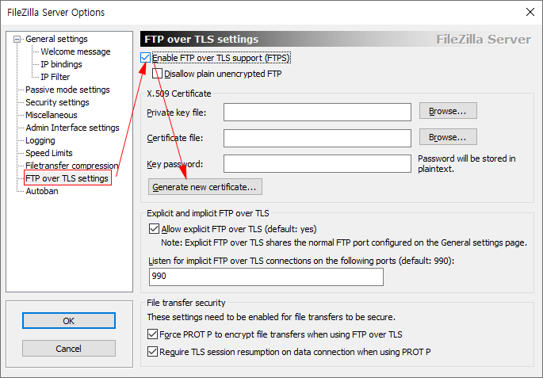543x378 pixels.
Task: Confirm settings with OK button
Action: point(68,320)
